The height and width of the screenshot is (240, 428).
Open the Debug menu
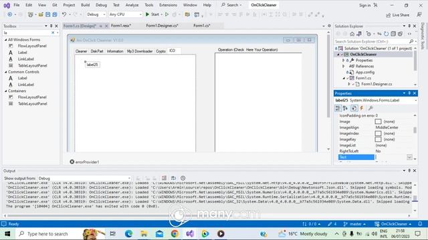101,5
